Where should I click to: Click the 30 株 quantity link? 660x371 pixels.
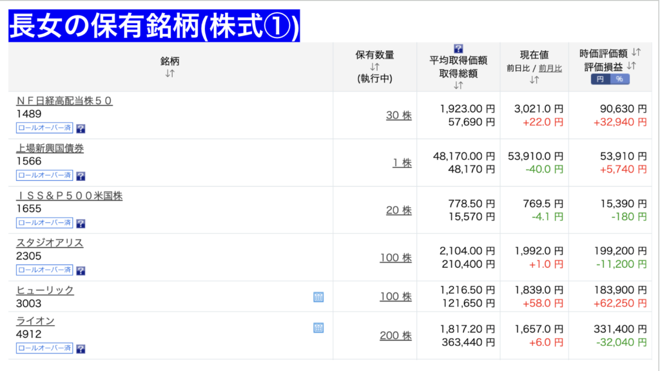tap(398, 115)
